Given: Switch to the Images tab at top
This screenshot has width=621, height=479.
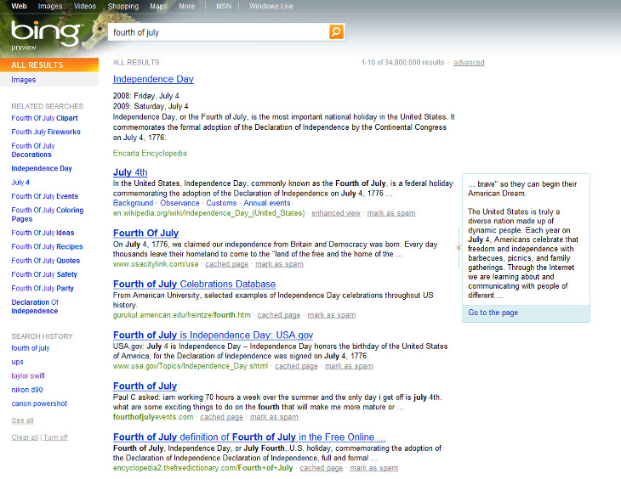Looking at the screenshot, I should click(x=50, y=6).
